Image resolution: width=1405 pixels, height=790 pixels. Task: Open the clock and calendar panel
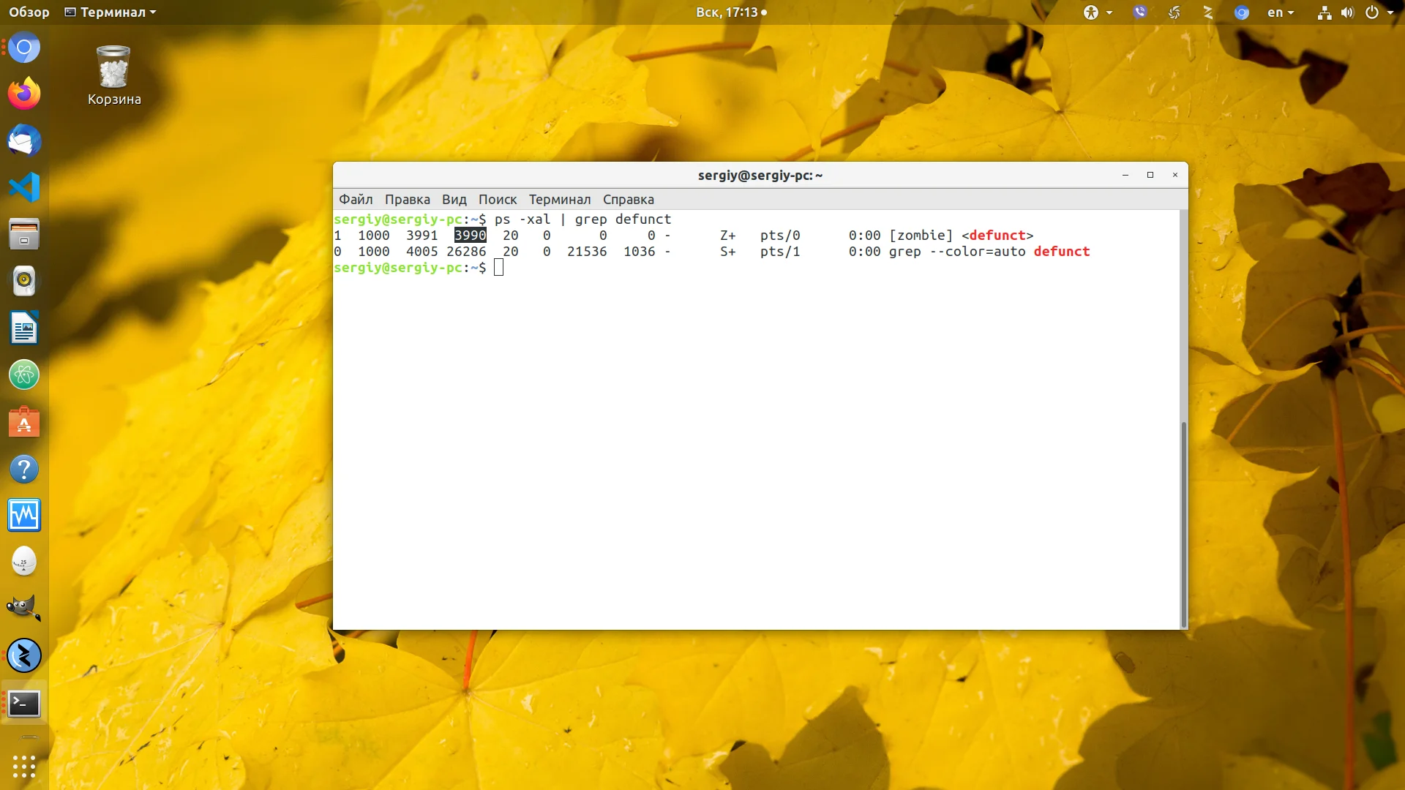pyautogui.click(x=730, y=12)
